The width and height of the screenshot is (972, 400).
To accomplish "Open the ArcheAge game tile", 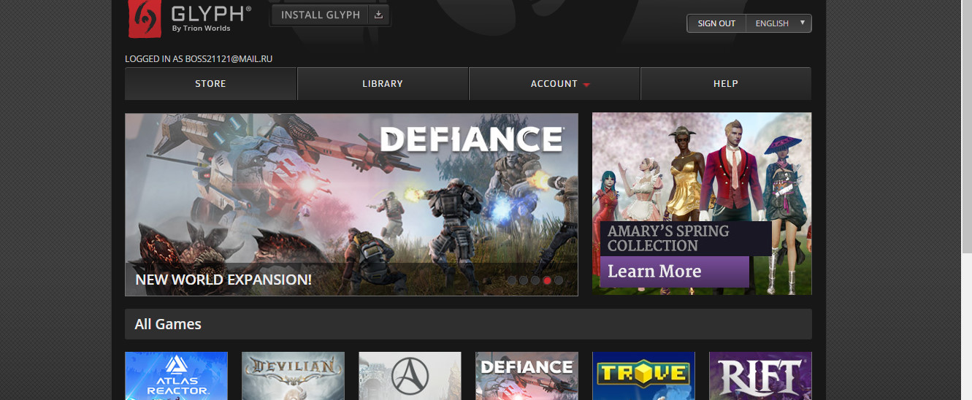I will click(410, 376).
